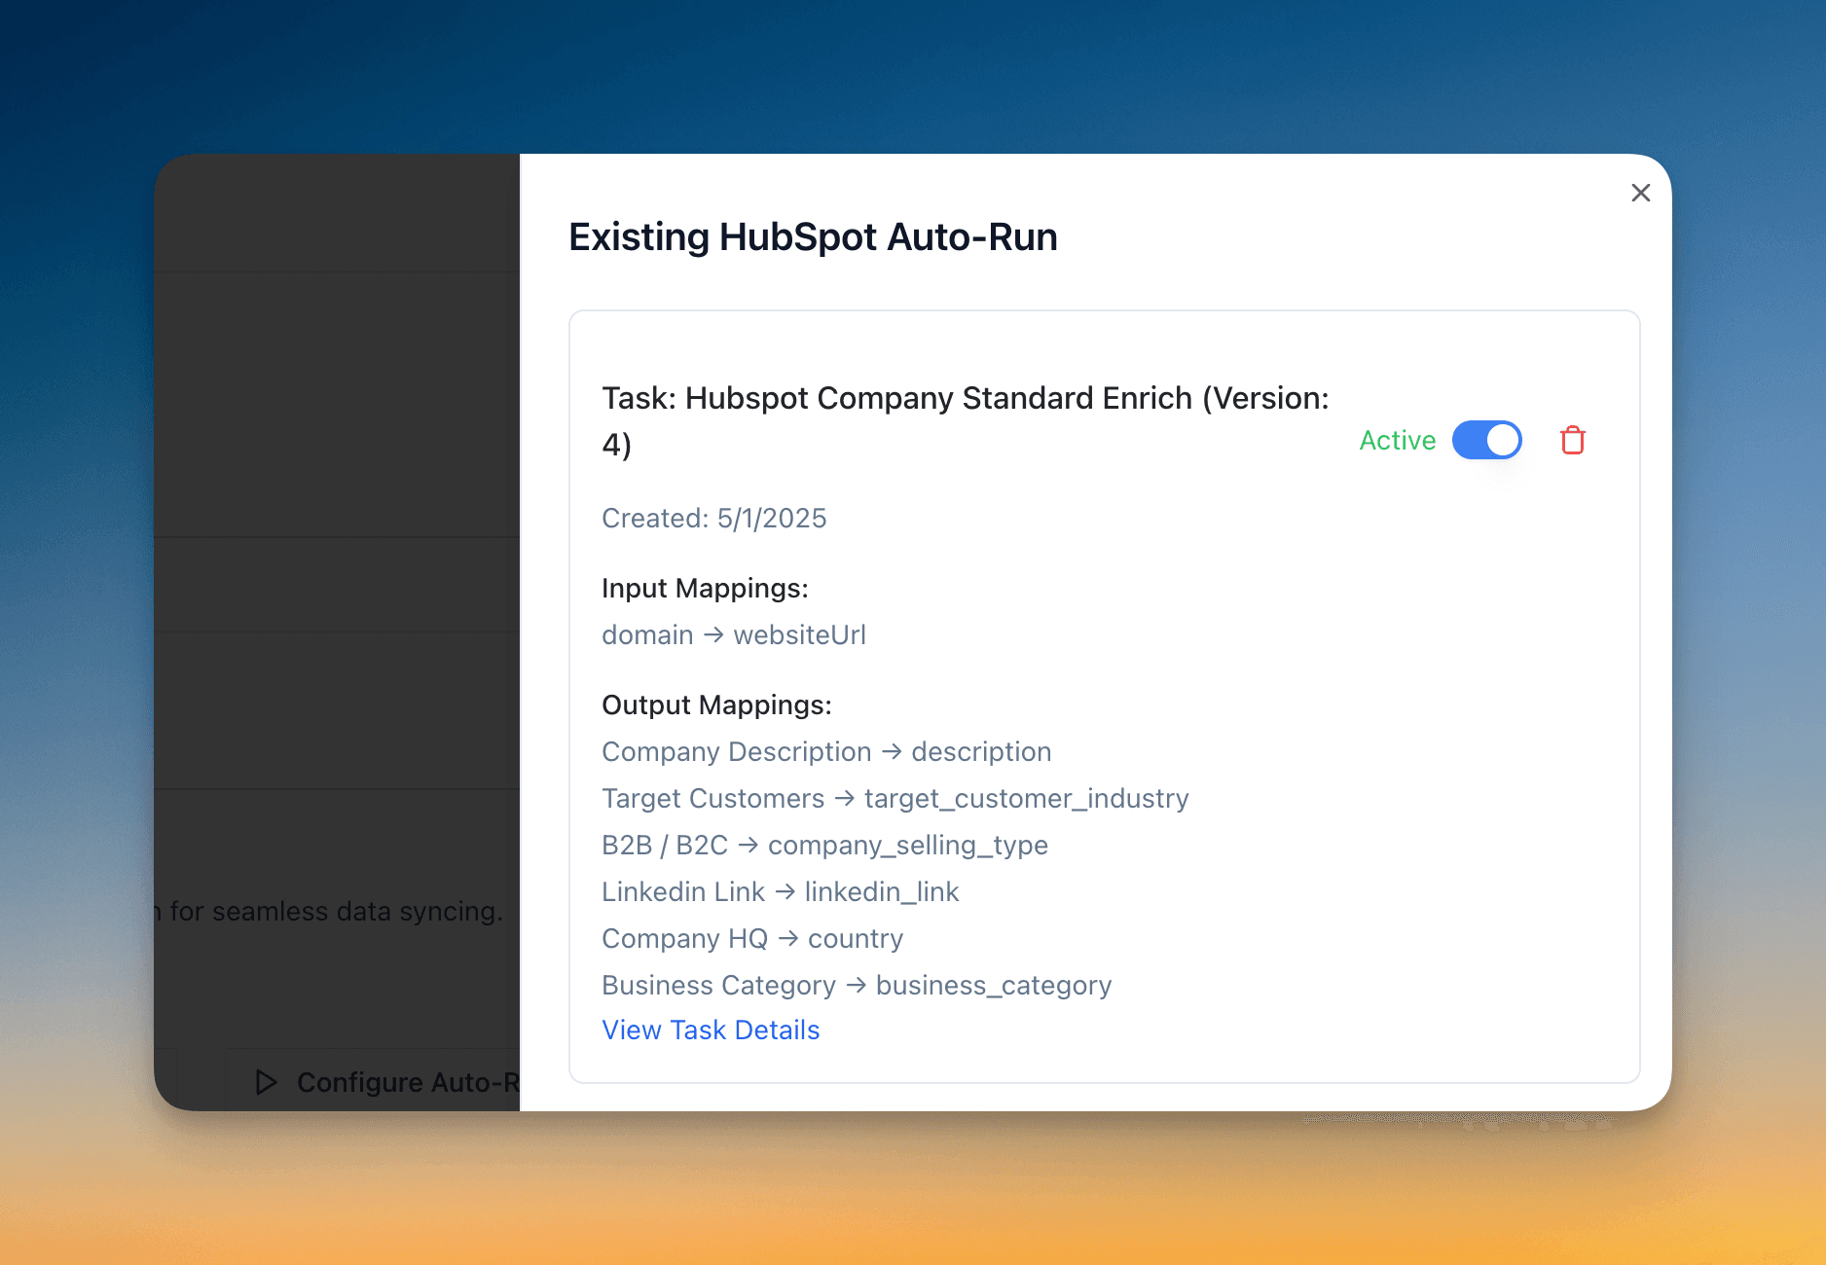Select the domain to websiteUrl input mapping
Screen dimensions: 1826x1265
[734, 634]
